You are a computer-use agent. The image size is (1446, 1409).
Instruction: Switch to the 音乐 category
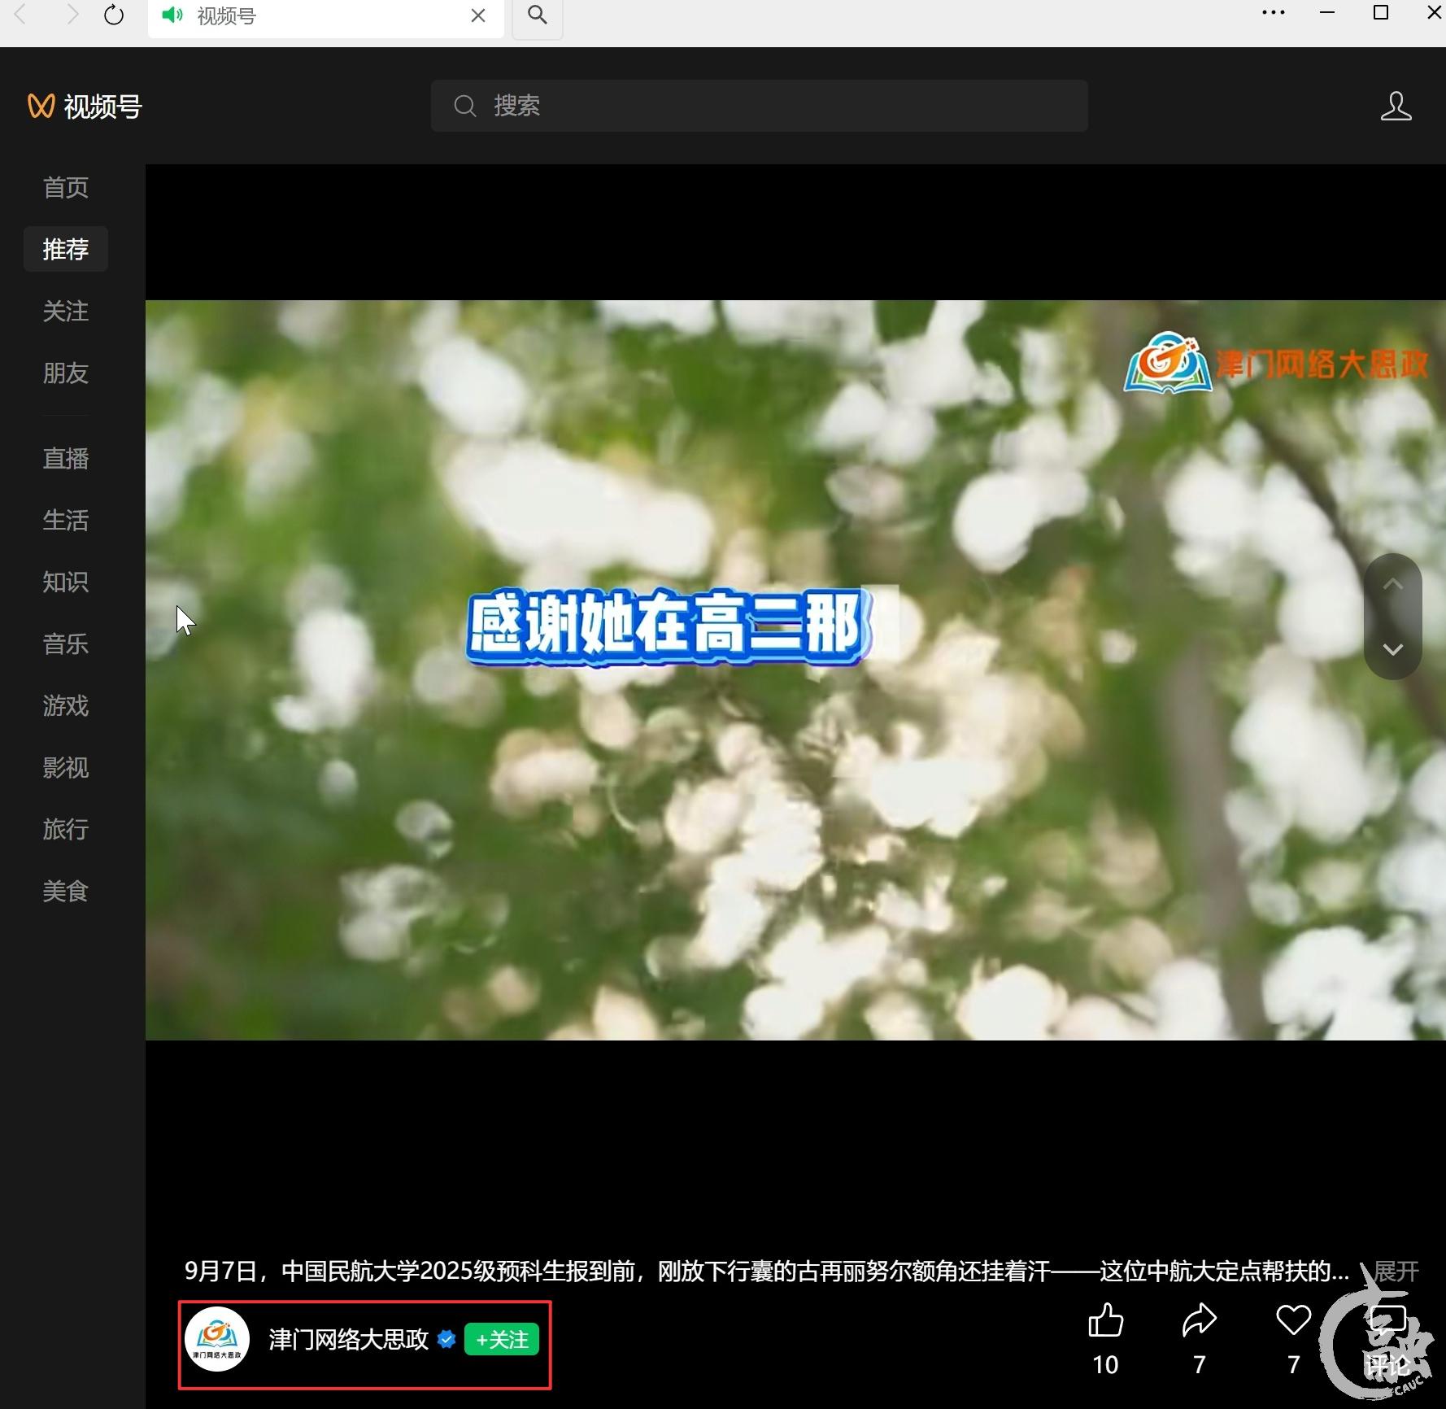pos(66,644)
